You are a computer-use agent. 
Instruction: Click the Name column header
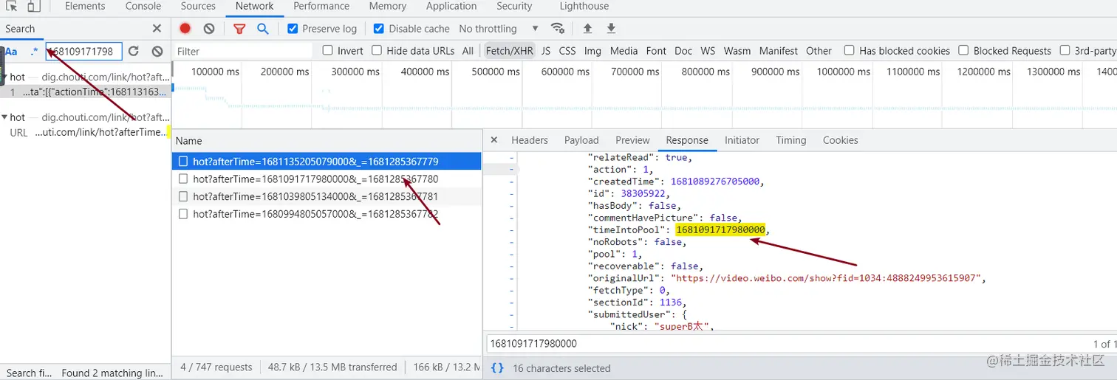[327, 140]
